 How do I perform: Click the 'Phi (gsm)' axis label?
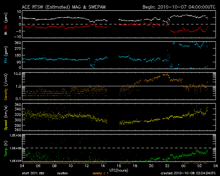tap(6, 55)
